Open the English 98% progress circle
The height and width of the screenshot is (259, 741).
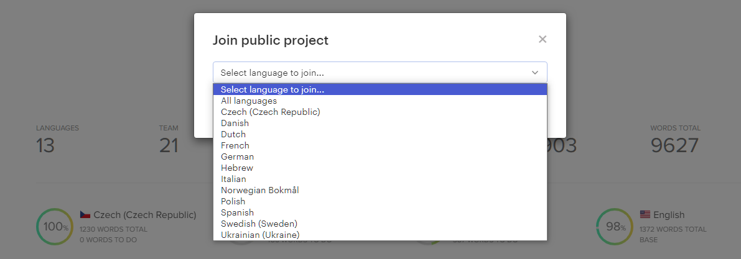(615, 227)
